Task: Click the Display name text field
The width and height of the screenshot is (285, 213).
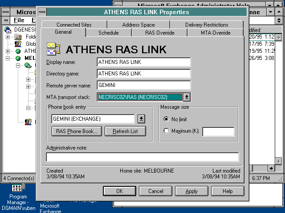Action: (144, 62)
